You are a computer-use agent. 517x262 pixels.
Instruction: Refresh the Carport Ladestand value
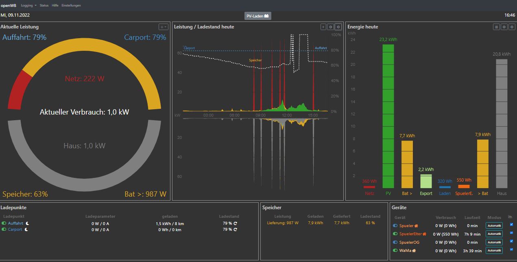tap(235, 230)
